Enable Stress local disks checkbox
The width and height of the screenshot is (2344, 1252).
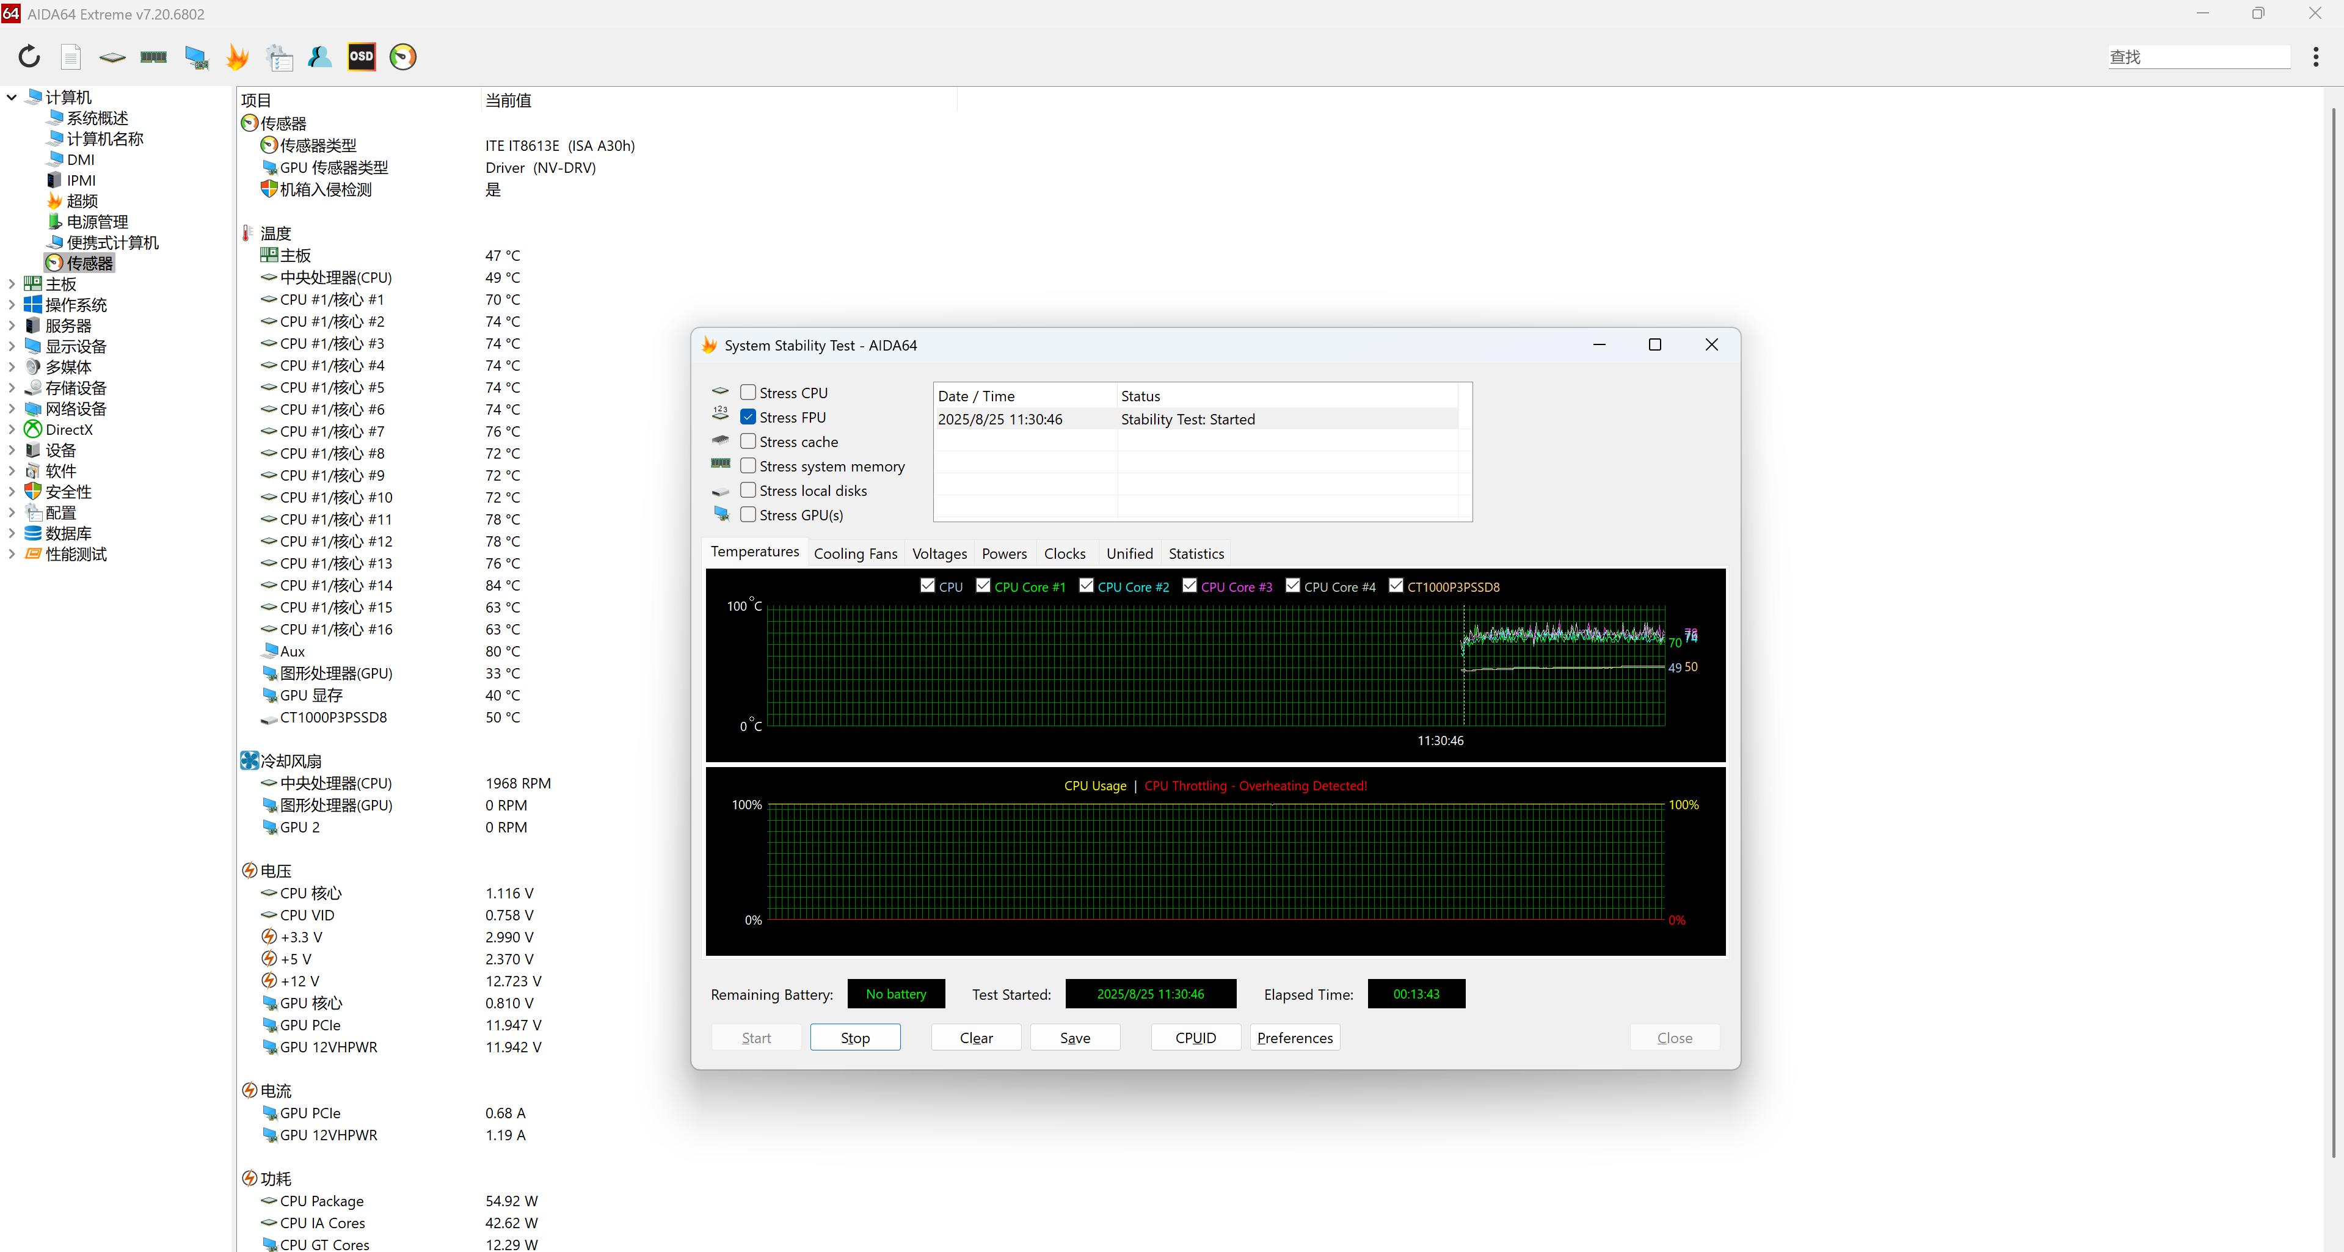(x=748, y=490)
